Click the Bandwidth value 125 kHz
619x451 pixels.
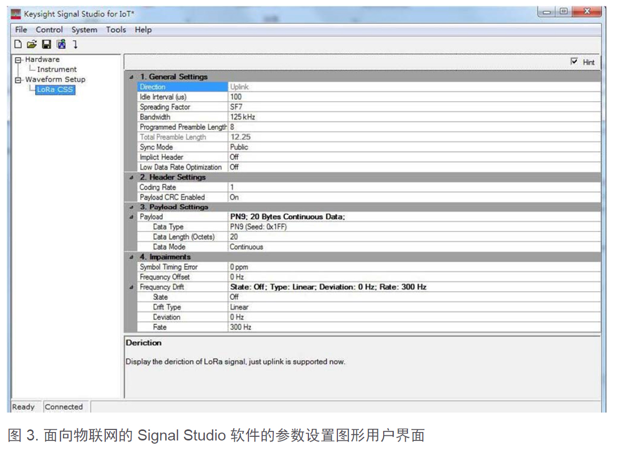pos(243,117)
